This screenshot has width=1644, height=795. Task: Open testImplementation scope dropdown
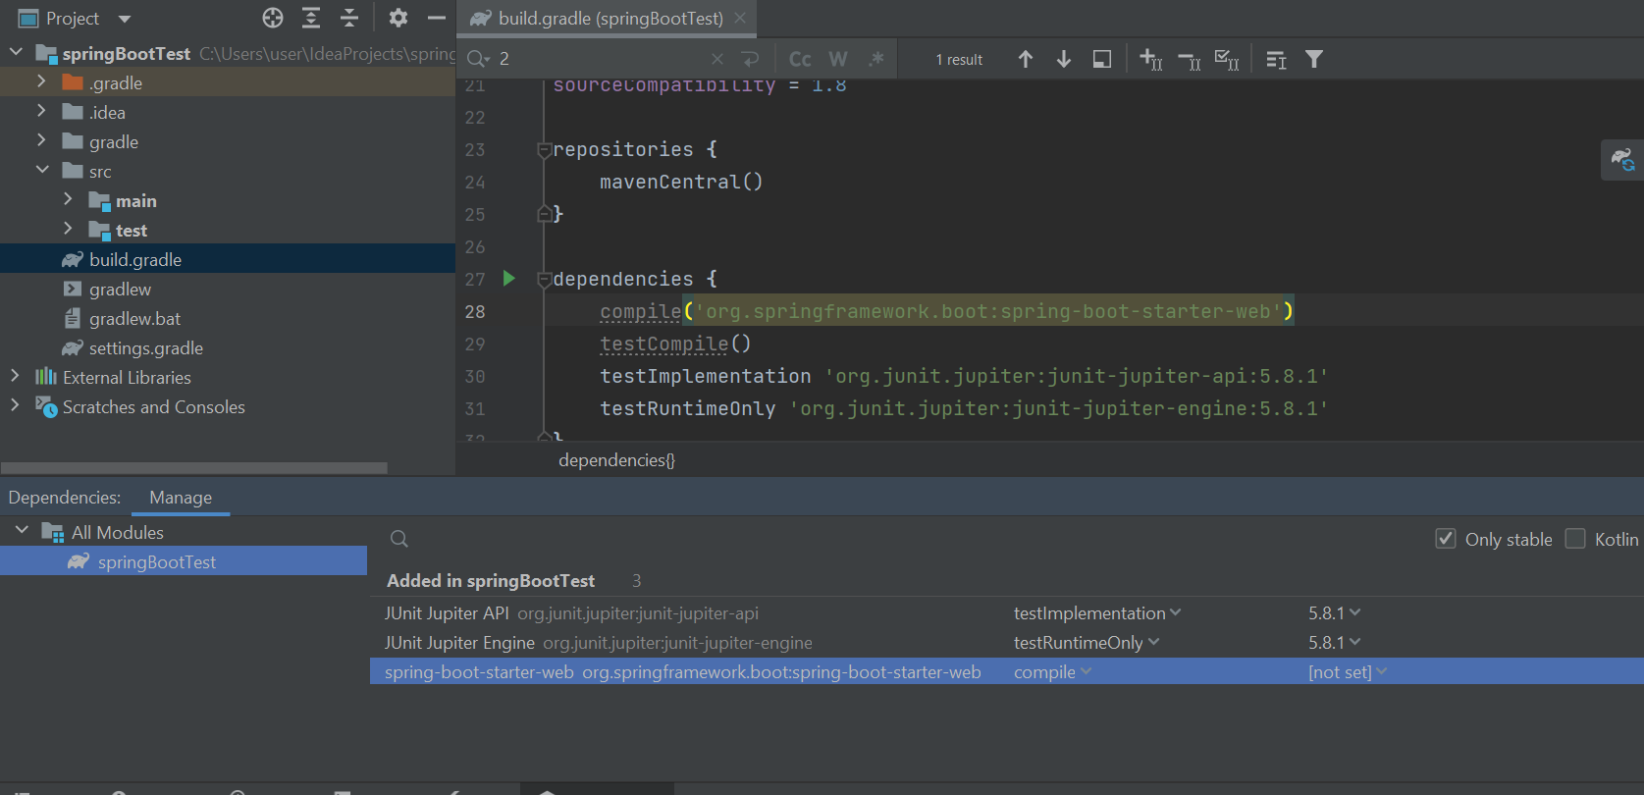click(1097, 613)
